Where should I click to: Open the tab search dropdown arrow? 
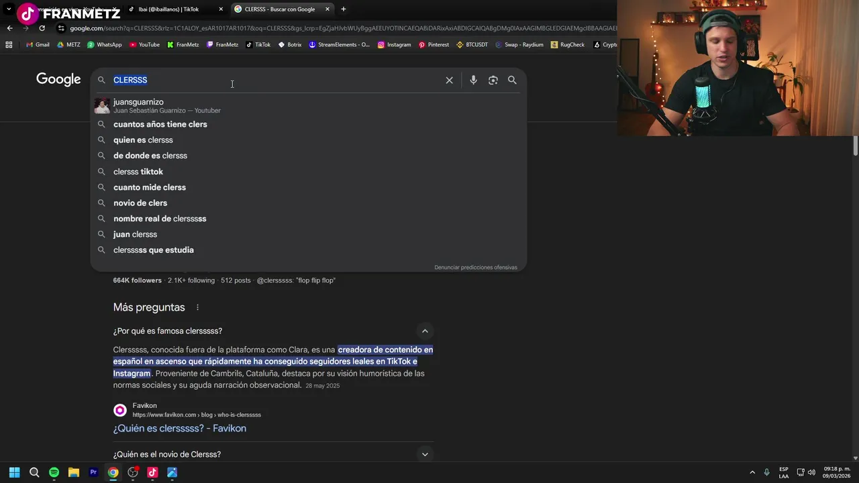coord(9,9)
